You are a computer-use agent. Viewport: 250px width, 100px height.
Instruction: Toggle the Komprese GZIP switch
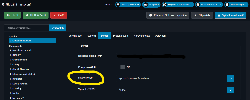(120, 67)
